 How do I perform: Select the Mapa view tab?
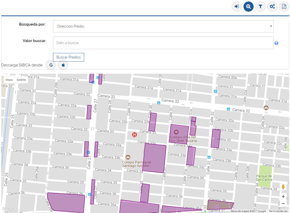click(9, 80)
